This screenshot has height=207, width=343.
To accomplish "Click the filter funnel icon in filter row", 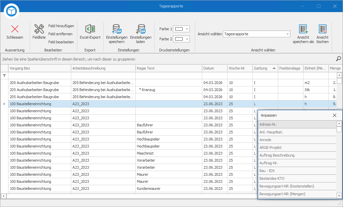I will click(x=4, y=76).
